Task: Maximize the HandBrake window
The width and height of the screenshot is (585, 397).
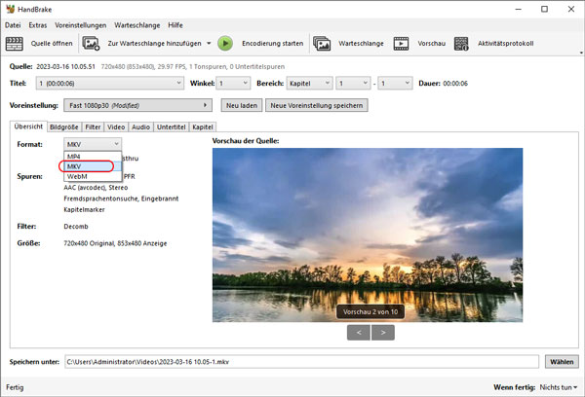Action: (x=545, y=9)
